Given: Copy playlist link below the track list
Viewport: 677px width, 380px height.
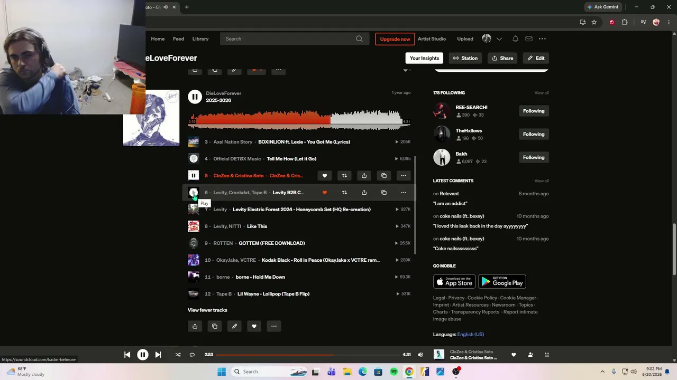Looking at the screenshot, I should point(215,326).
